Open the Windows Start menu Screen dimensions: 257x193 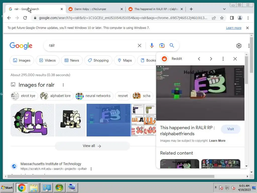point(7,187)
